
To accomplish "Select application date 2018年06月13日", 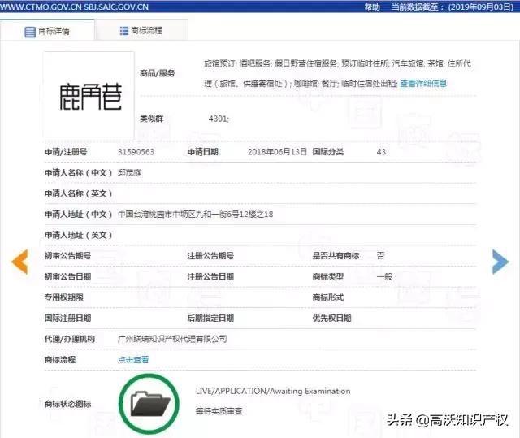I will (x=277, y=152).
